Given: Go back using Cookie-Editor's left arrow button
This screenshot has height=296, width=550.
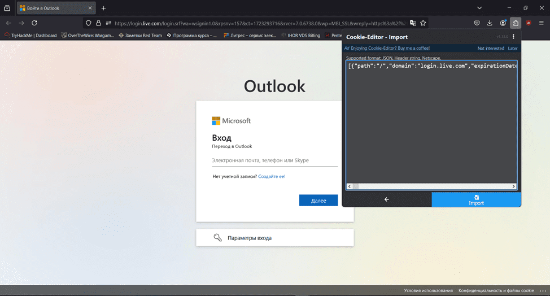Looking at the screenshot, I should [386, 199].
